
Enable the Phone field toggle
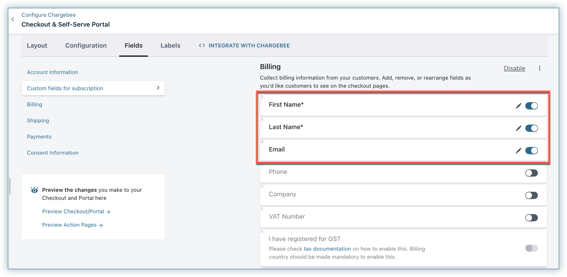[x=531, y=173]
